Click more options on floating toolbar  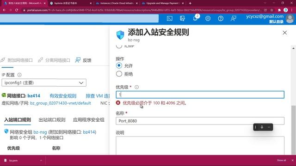[x=269, y=127]
